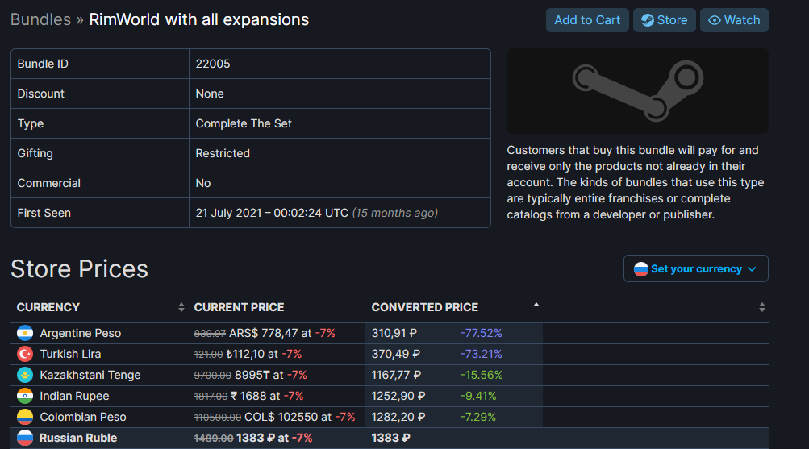809x449 pixels.
Task: Click the Colombian Peso flag icon
Action: pos(25,417)
